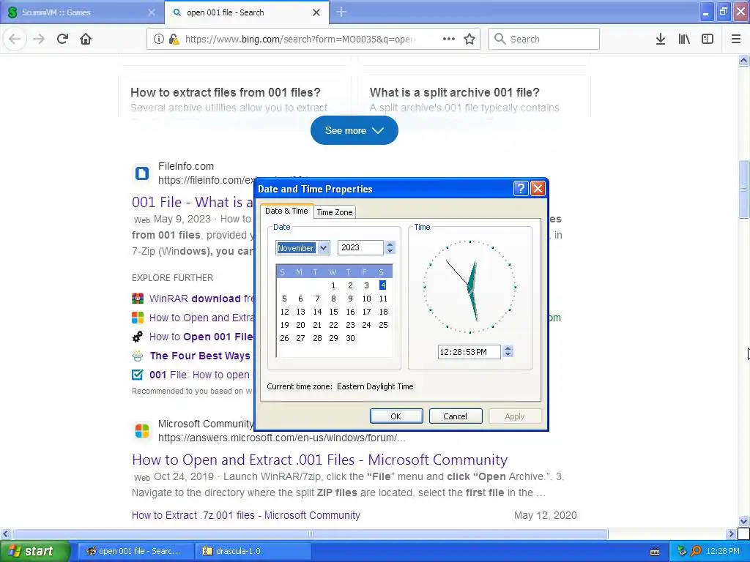The image size is (750, 562).
Task: Decrease time with the down spinner
Action: 508,355
